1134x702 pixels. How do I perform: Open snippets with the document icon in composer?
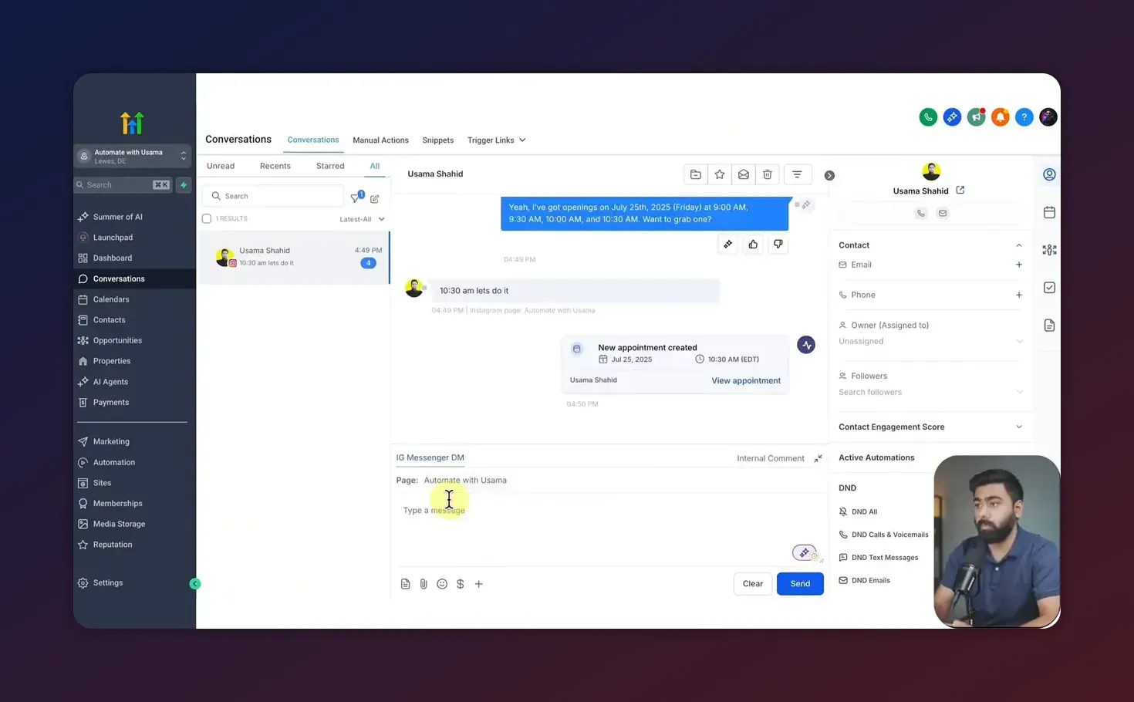[x=405, y=583]
